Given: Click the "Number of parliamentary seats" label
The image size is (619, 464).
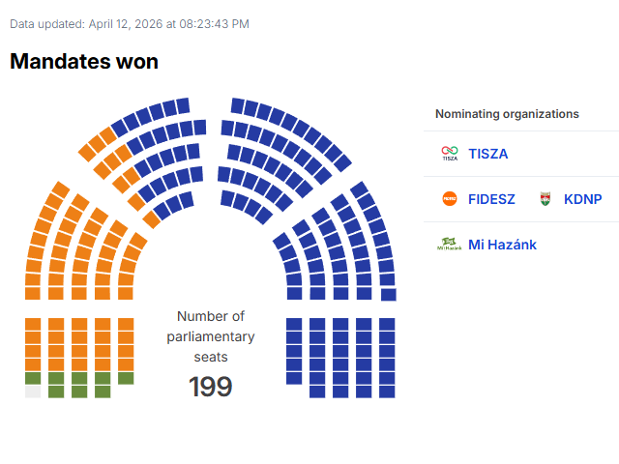Looking at the screenshot, I should pyautogui.click(x=211, y=336).
